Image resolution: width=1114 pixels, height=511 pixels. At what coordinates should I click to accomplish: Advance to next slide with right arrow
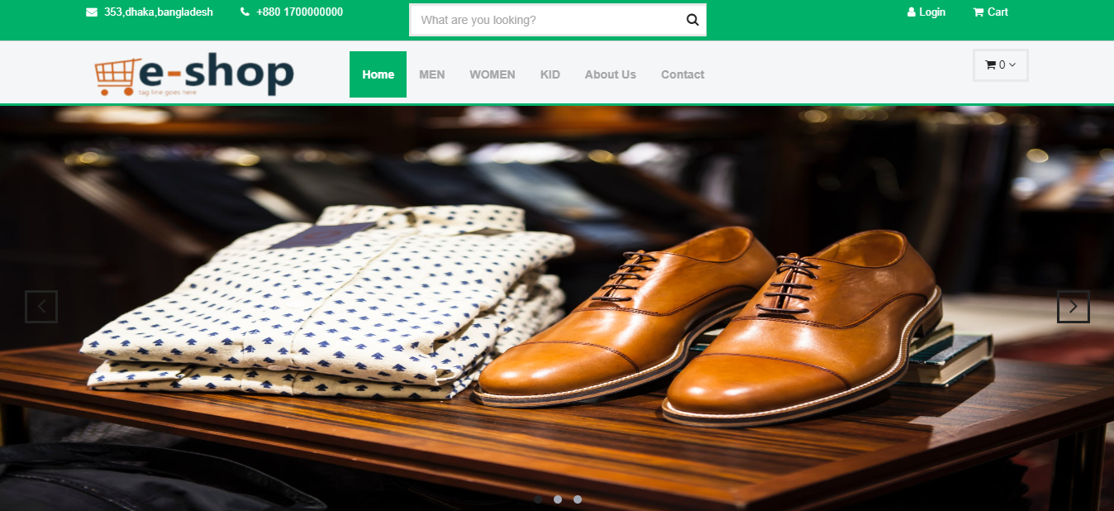(x=1074, y=307)
